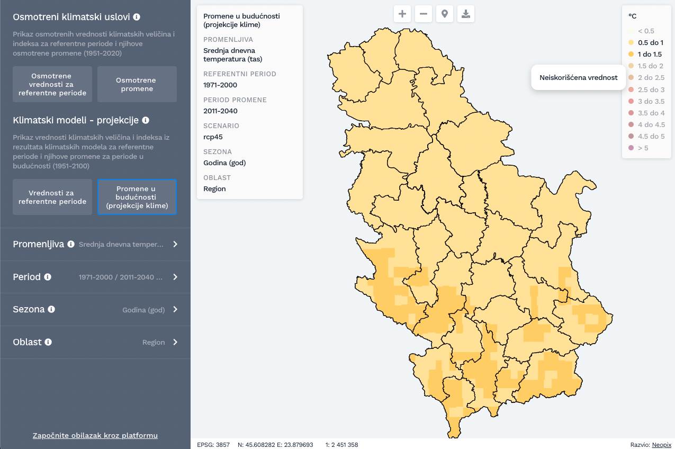This screenshot has width=675, height=449.
Task: Show info tooltip for Promenljiva
Action: [71, 244]
